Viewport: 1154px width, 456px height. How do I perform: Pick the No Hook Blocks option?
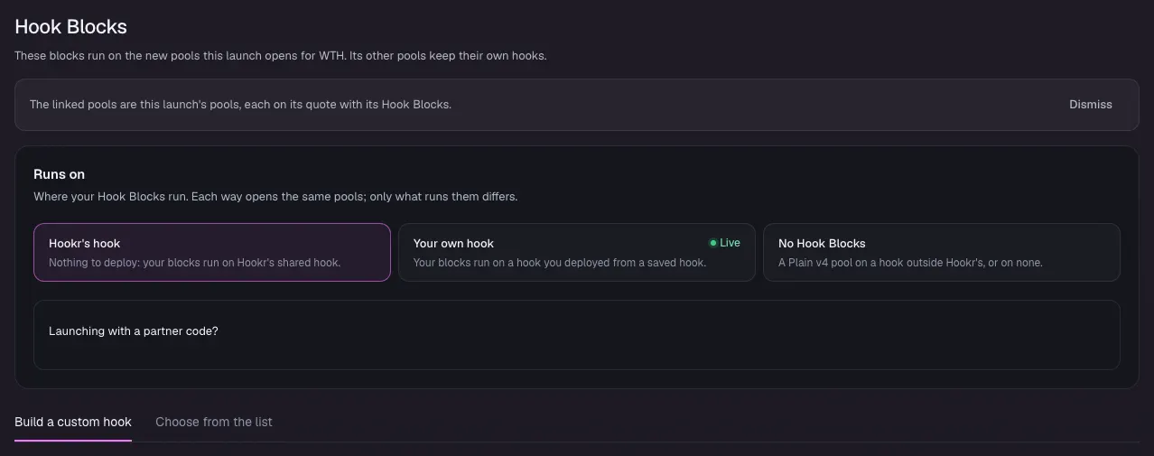coord(942,252)
